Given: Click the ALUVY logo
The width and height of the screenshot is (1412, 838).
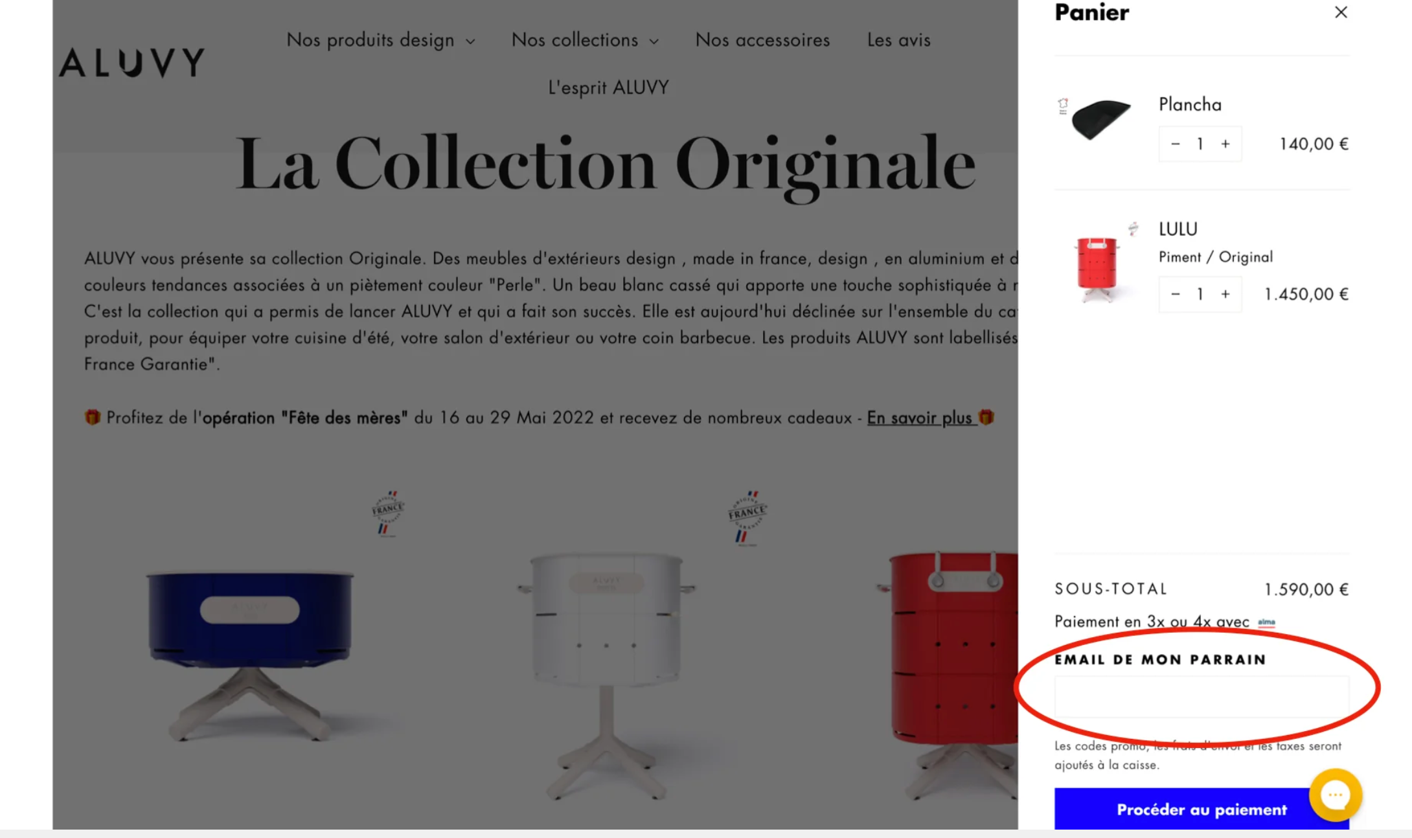Looking at the screenshot, I should click(x=131, y=63).
